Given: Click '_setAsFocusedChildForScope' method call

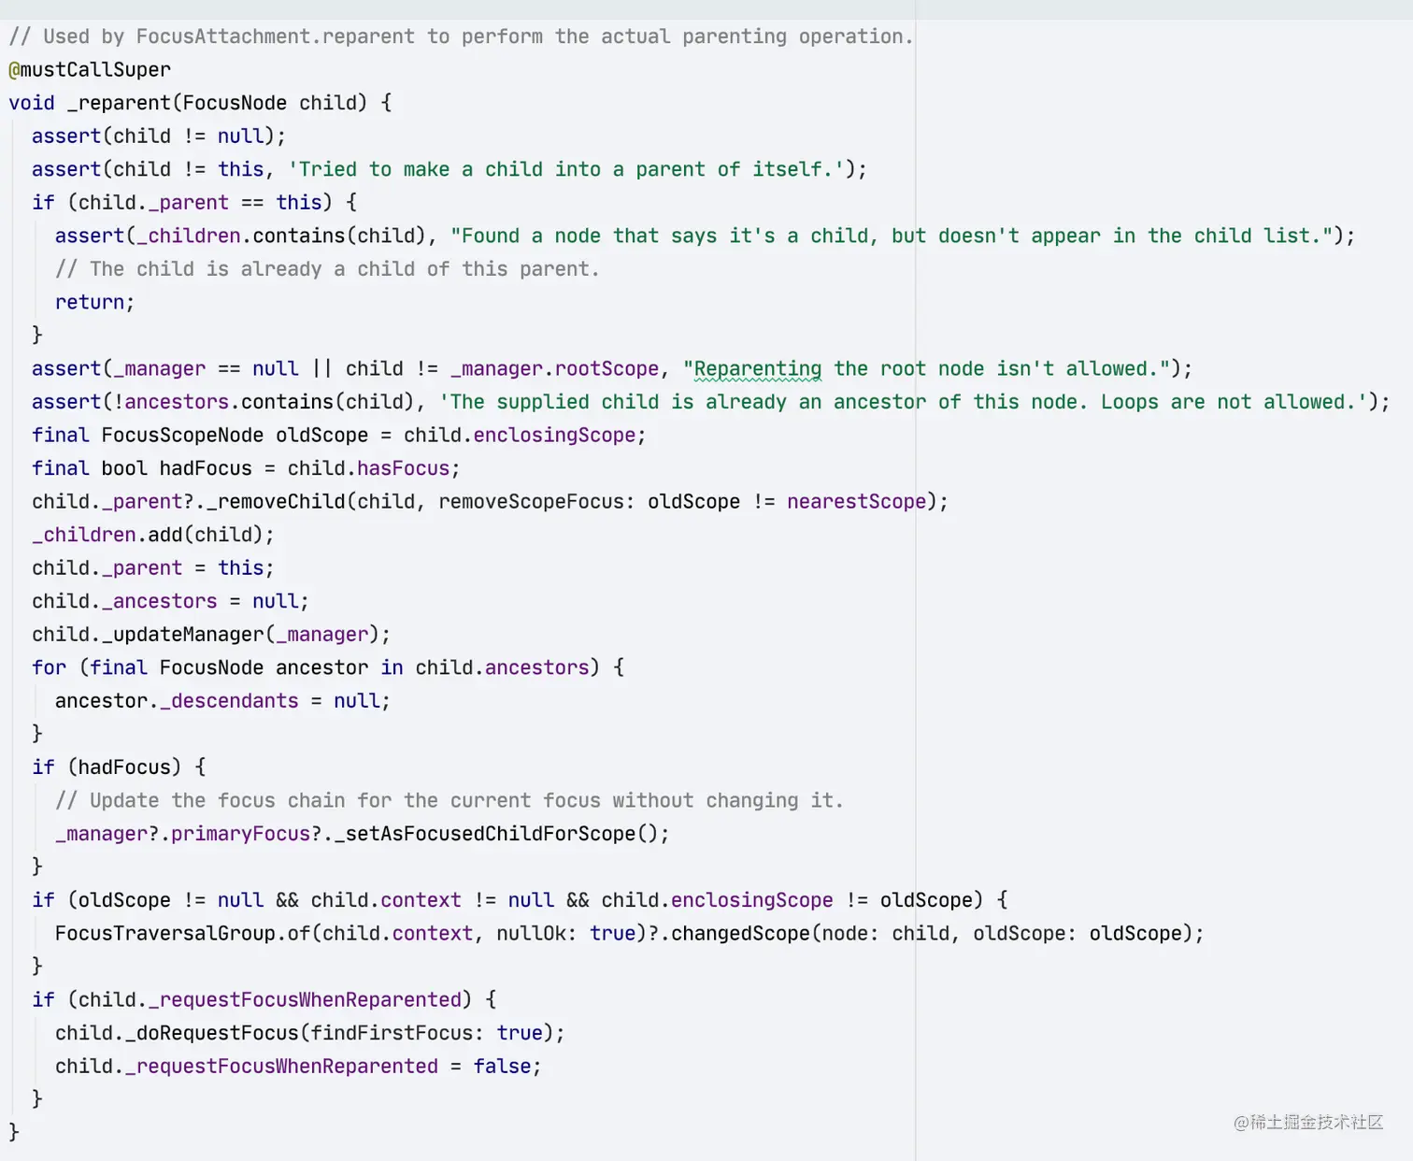Looking at the screenshot, I should [x=484, y=834].
